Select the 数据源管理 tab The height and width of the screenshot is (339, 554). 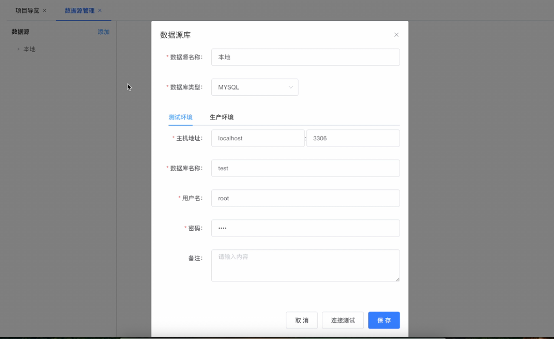pos(79,10)
